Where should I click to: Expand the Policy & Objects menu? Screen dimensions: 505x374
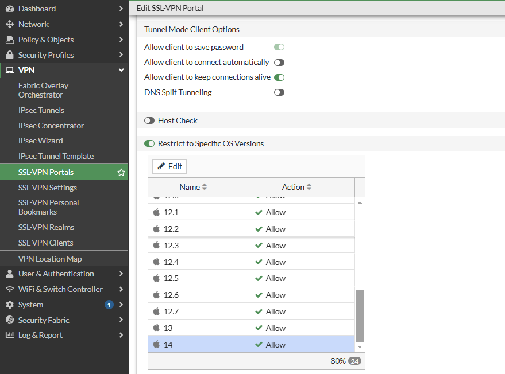(121, 40)
